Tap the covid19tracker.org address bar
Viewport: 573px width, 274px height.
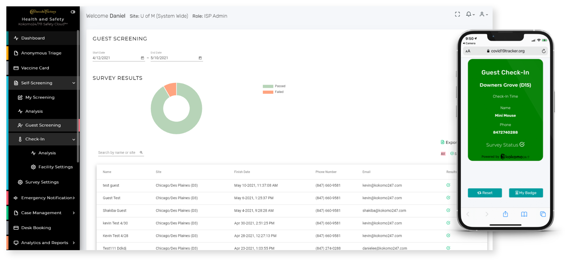point(506,51)
